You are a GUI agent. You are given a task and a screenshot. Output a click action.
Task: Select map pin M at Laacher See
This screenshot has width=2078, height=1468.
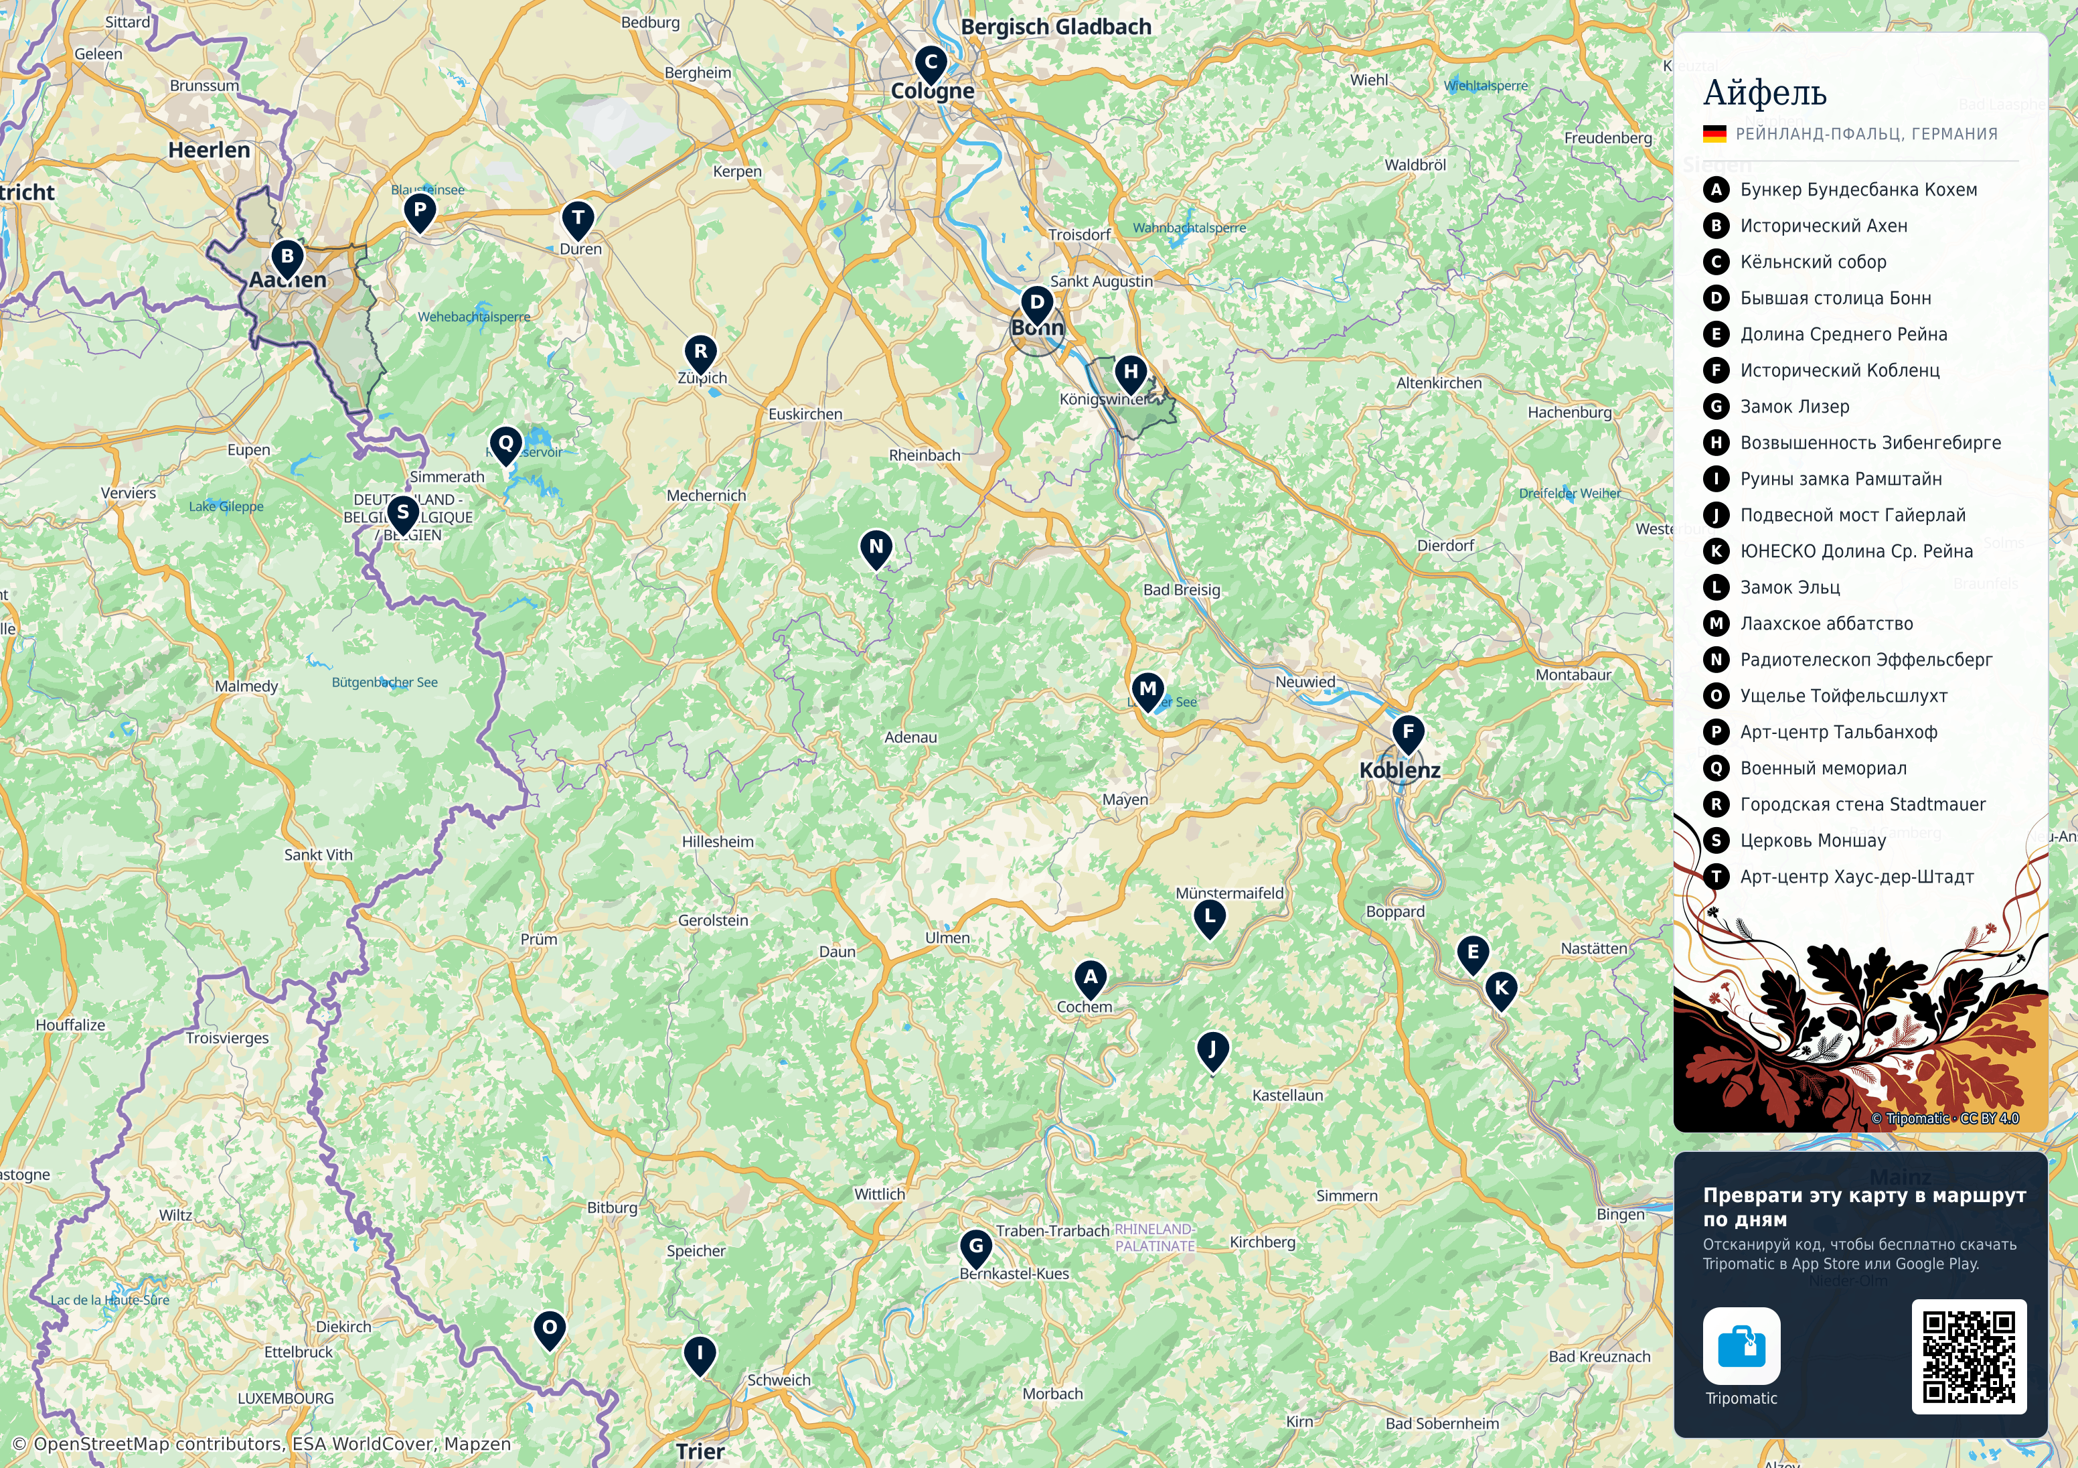pyautogui.click(x=1147, y=691)
